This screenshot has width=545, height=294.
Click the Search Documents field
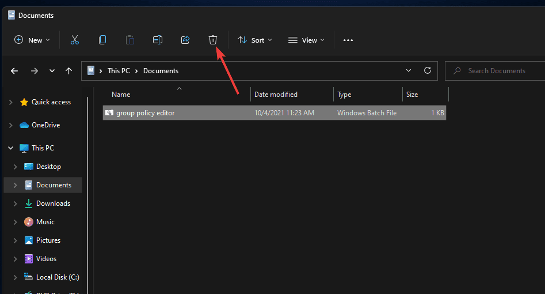tap(497, 71)
